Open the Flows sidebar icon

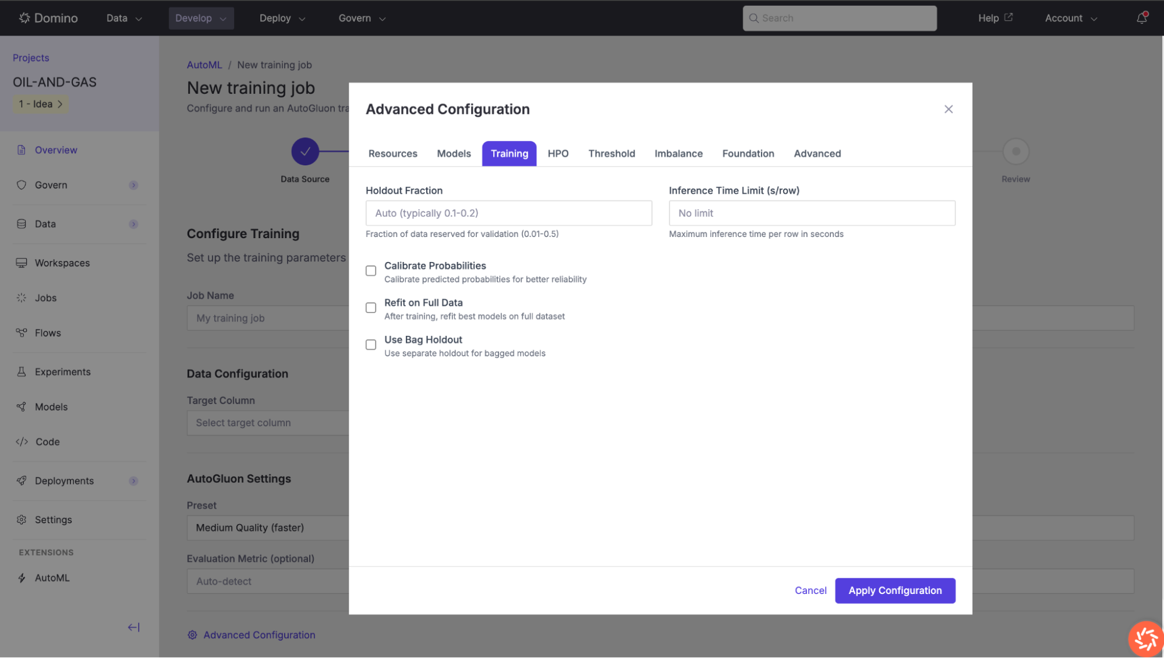(22, 332)
